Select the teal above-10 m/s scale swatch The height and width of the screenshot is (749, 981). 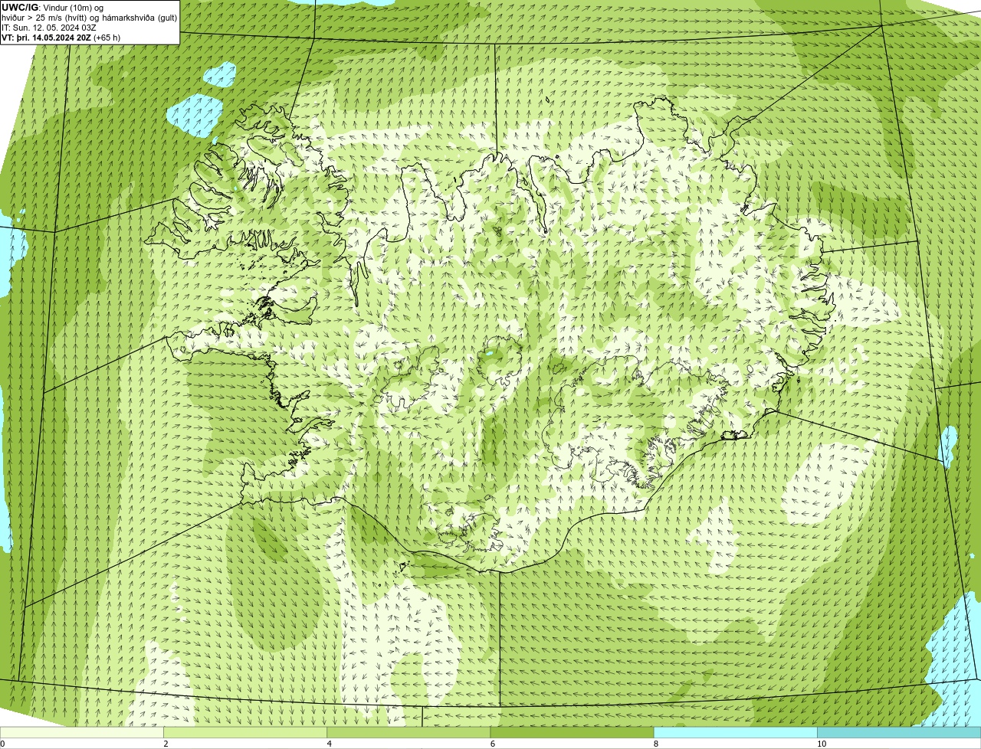coord(899,733)
